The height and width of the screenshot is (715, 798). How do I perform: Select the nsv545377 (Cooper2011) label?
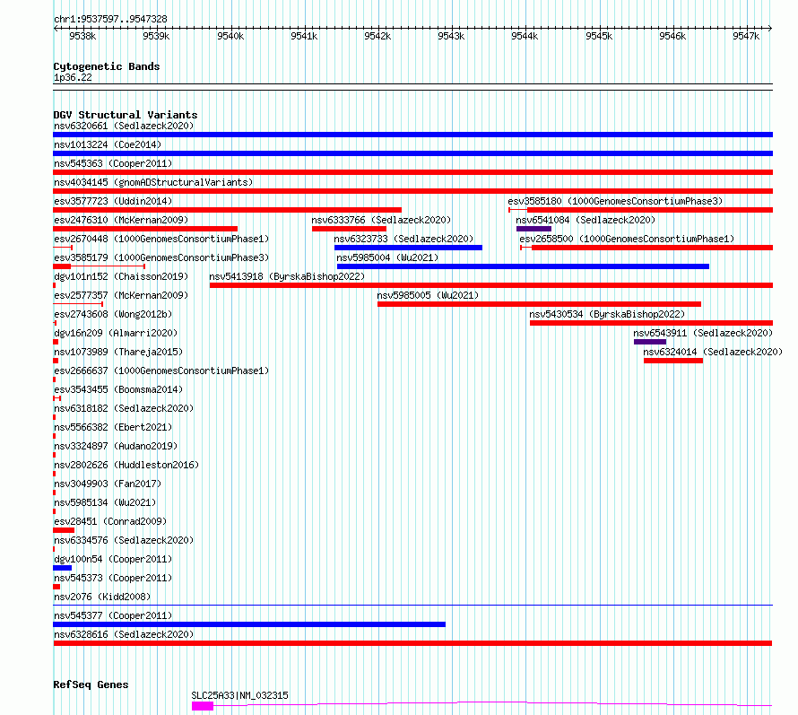pyautogui.click(x=113, y=615)
